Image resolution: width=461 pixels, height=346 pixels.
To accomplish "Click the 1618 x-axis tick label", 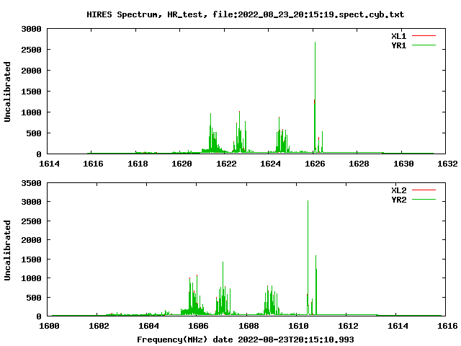I will (138, 164).
